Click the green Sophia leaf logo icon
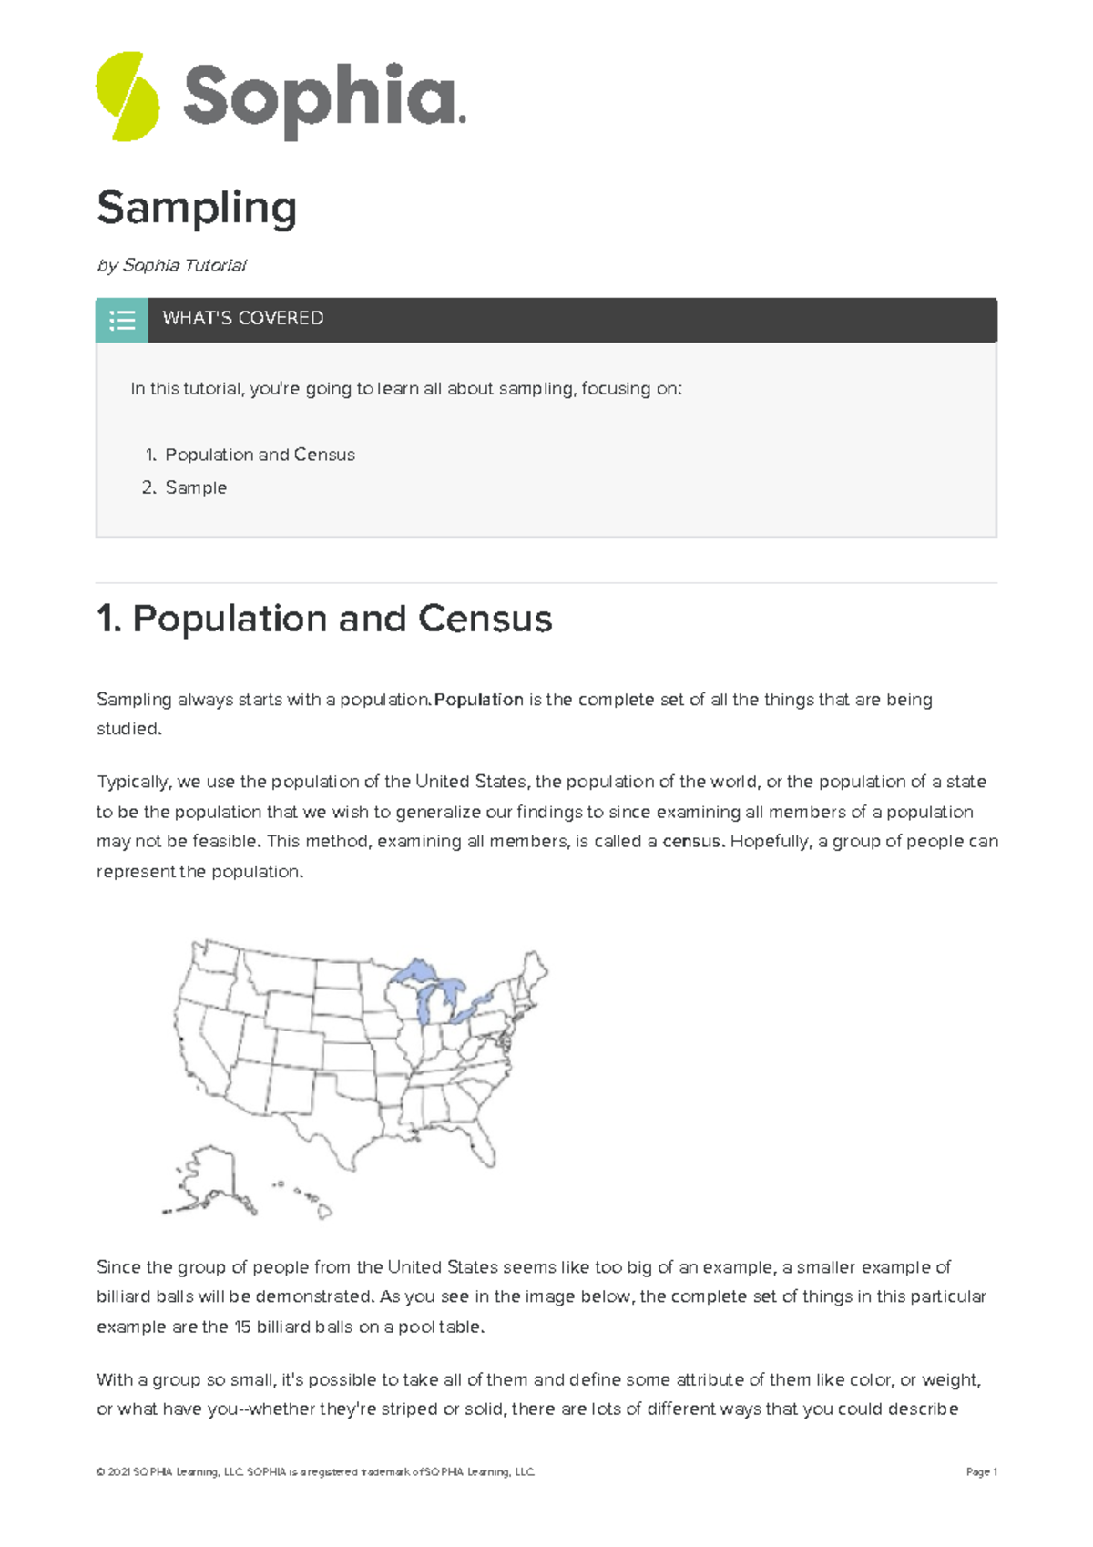This screenshot has height=1547, width=1093. [x=128, y=97]
